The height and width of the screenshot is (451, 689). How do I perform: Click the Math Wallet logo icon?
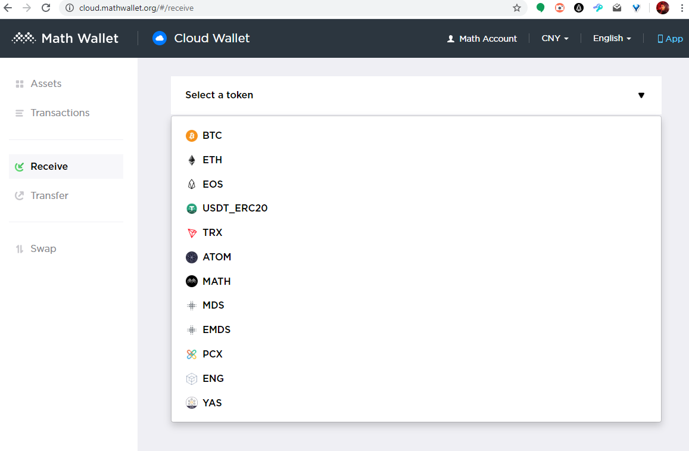click(24, 38)
